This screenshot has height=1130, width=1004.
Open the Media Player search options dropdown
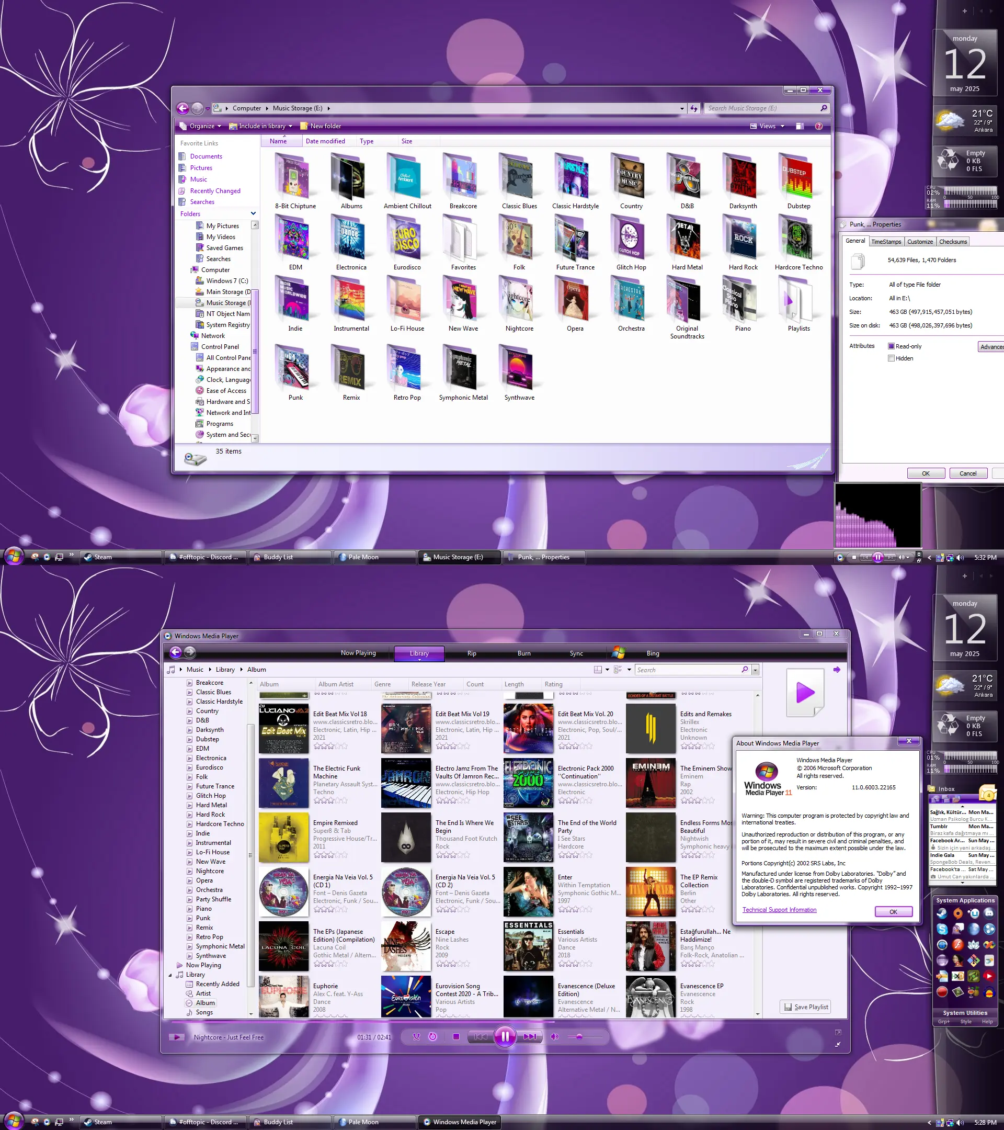pyautogui.click(x=755, y=670)
